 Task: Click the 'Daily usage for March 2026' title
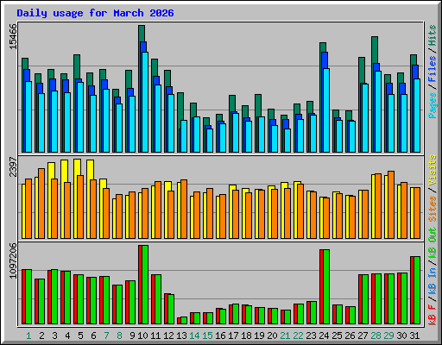click(95, 13)
